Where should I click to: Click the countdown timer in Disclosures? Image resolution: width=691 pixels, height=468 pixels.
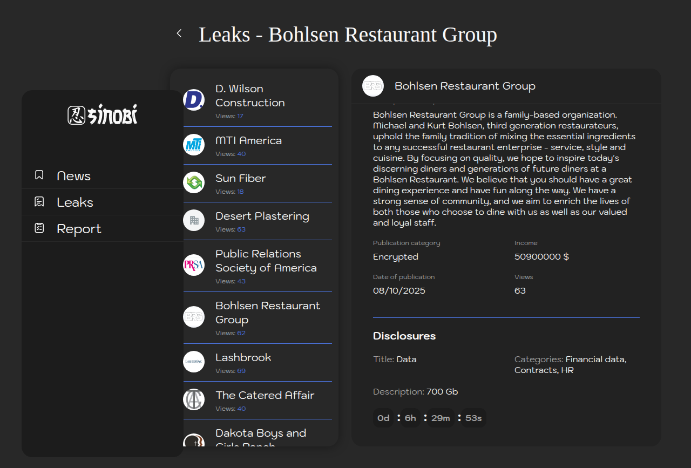click(430, 418)
